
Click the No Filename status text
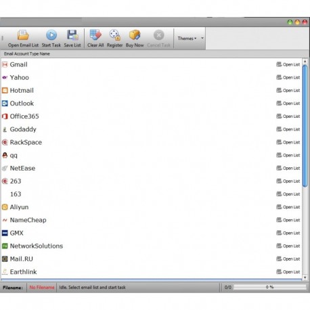tap(42, 288)
